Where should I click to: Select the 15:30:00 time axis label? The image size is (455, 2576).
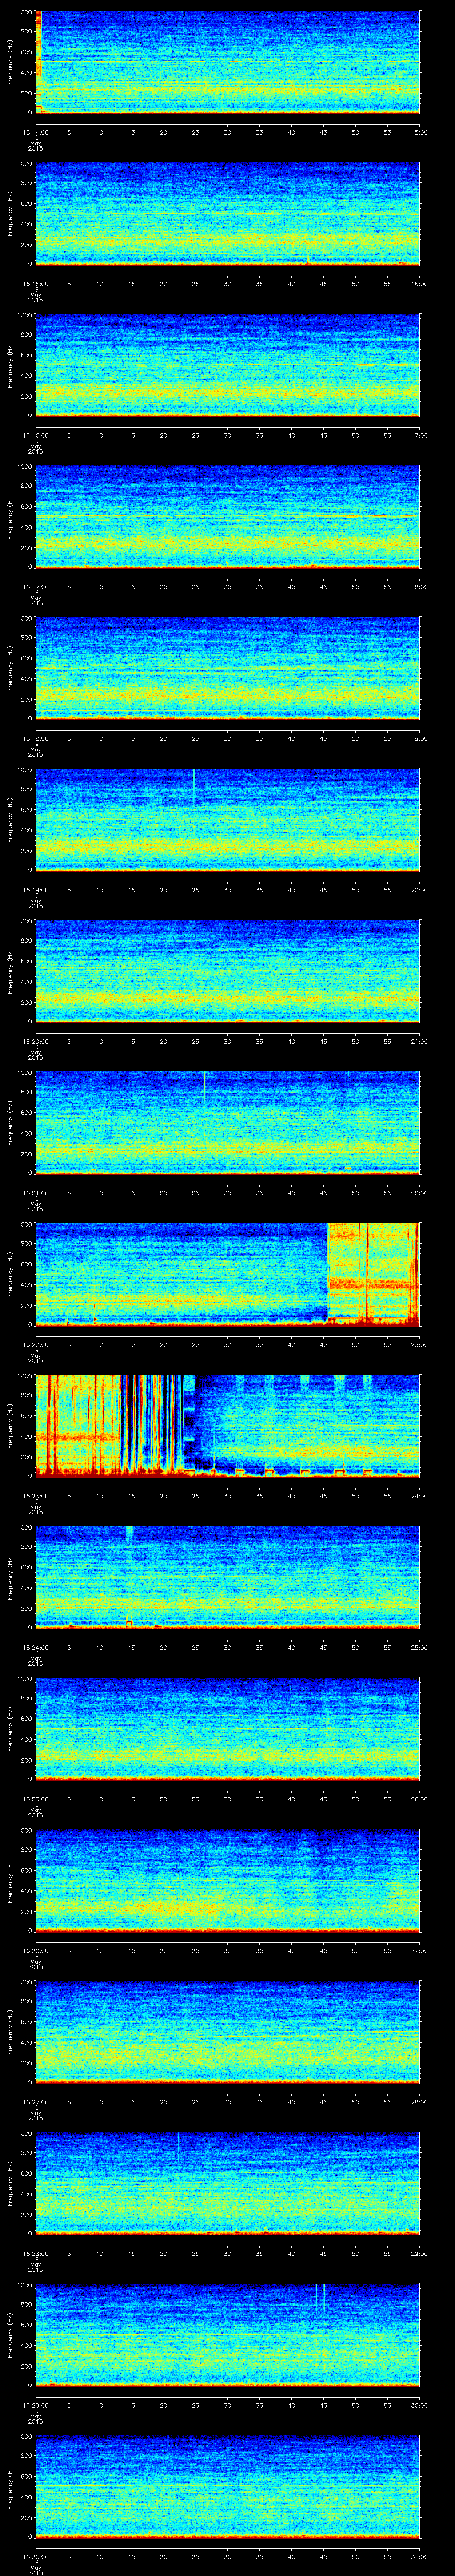point(35,2556)
